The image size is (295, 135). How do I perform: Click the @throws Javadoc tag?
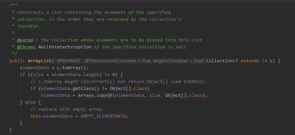point(26,47)
